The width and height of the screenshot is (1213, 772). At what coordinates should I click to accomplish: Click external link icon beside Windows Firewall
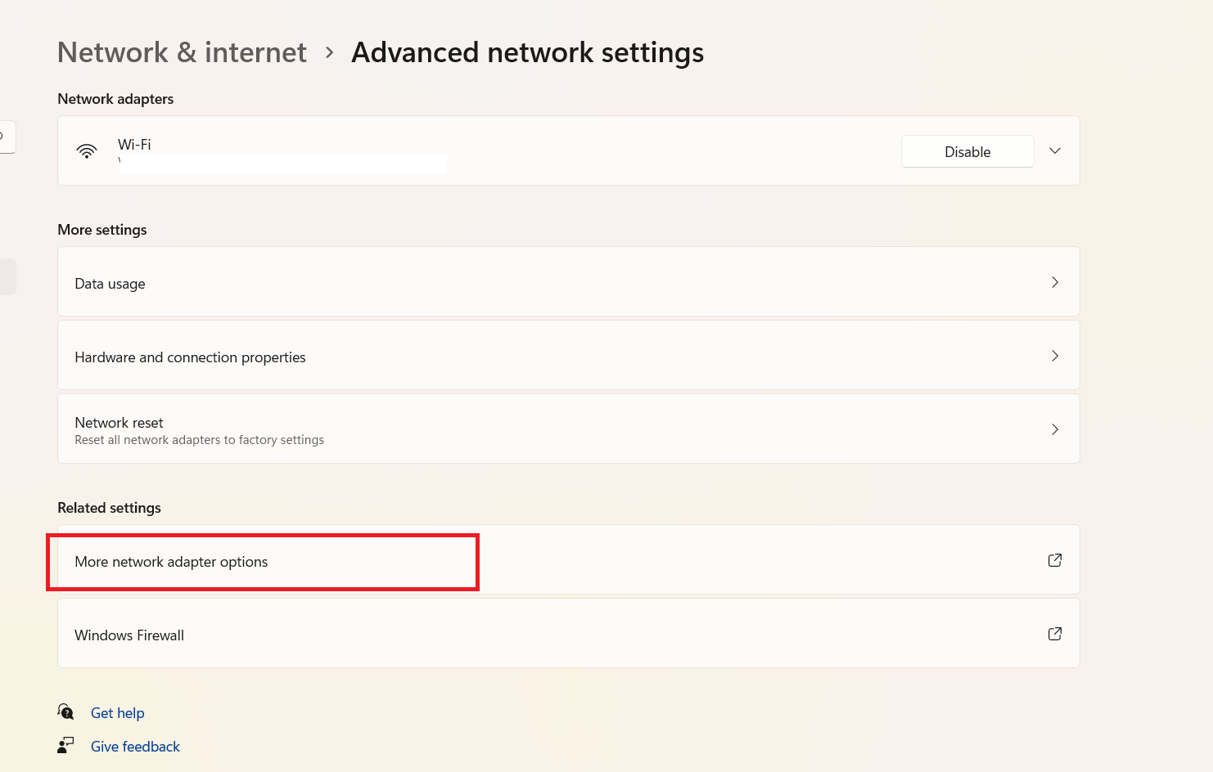pyautogui.click(x=1055, y=634)
